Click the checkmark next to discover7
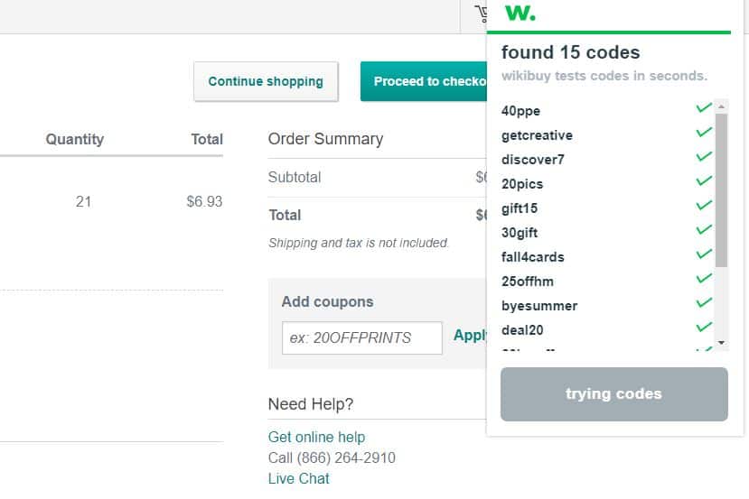The height and width of the screenshot is (499, 749). point(704,156)
